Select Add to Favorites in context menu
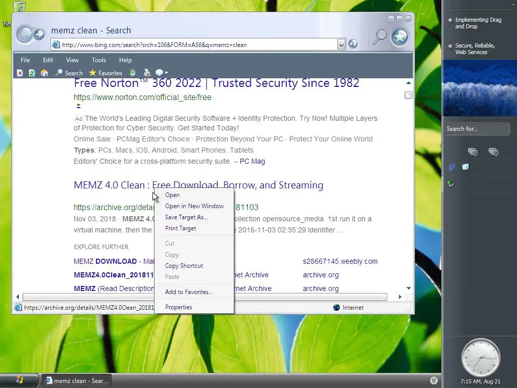This screenshot has width=517, height=388. (x=194, y=292)
